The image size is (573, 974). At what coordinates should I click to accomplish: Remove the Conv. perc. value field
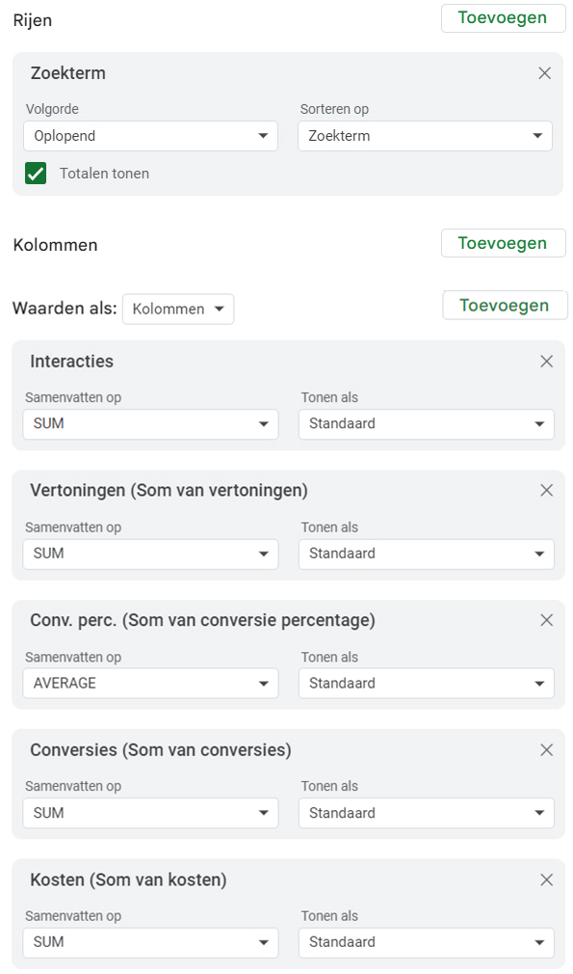pos(546,620)
